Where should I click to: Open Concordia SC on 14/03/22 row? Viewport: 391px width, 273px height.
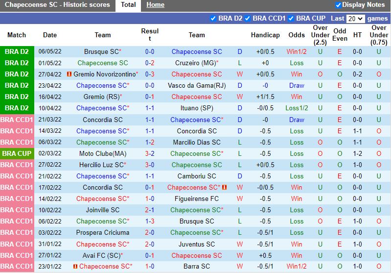coord(197,131)
